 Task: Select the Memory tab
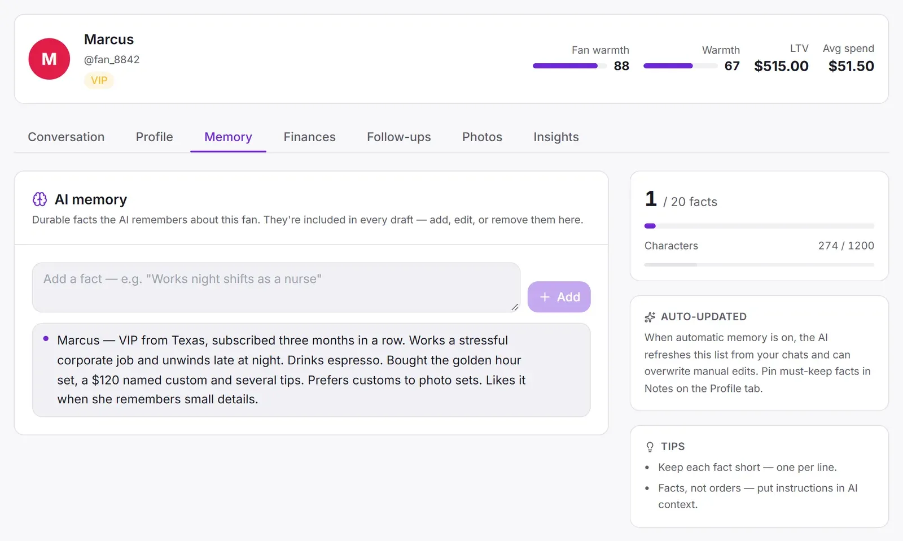(228, 137)
